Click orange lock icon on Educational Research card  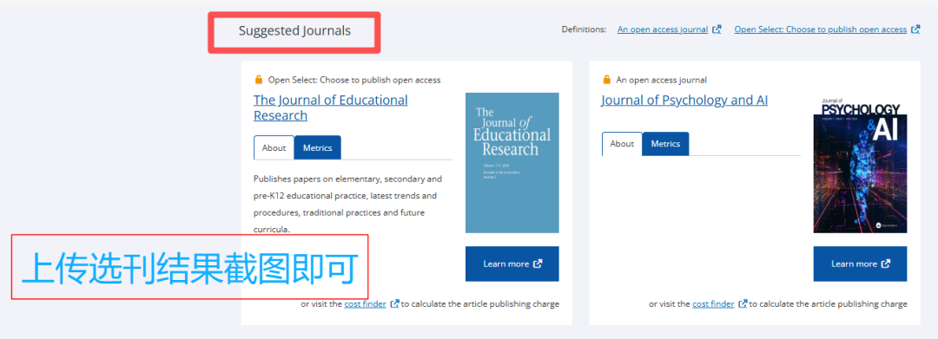(x=259, y=80)
